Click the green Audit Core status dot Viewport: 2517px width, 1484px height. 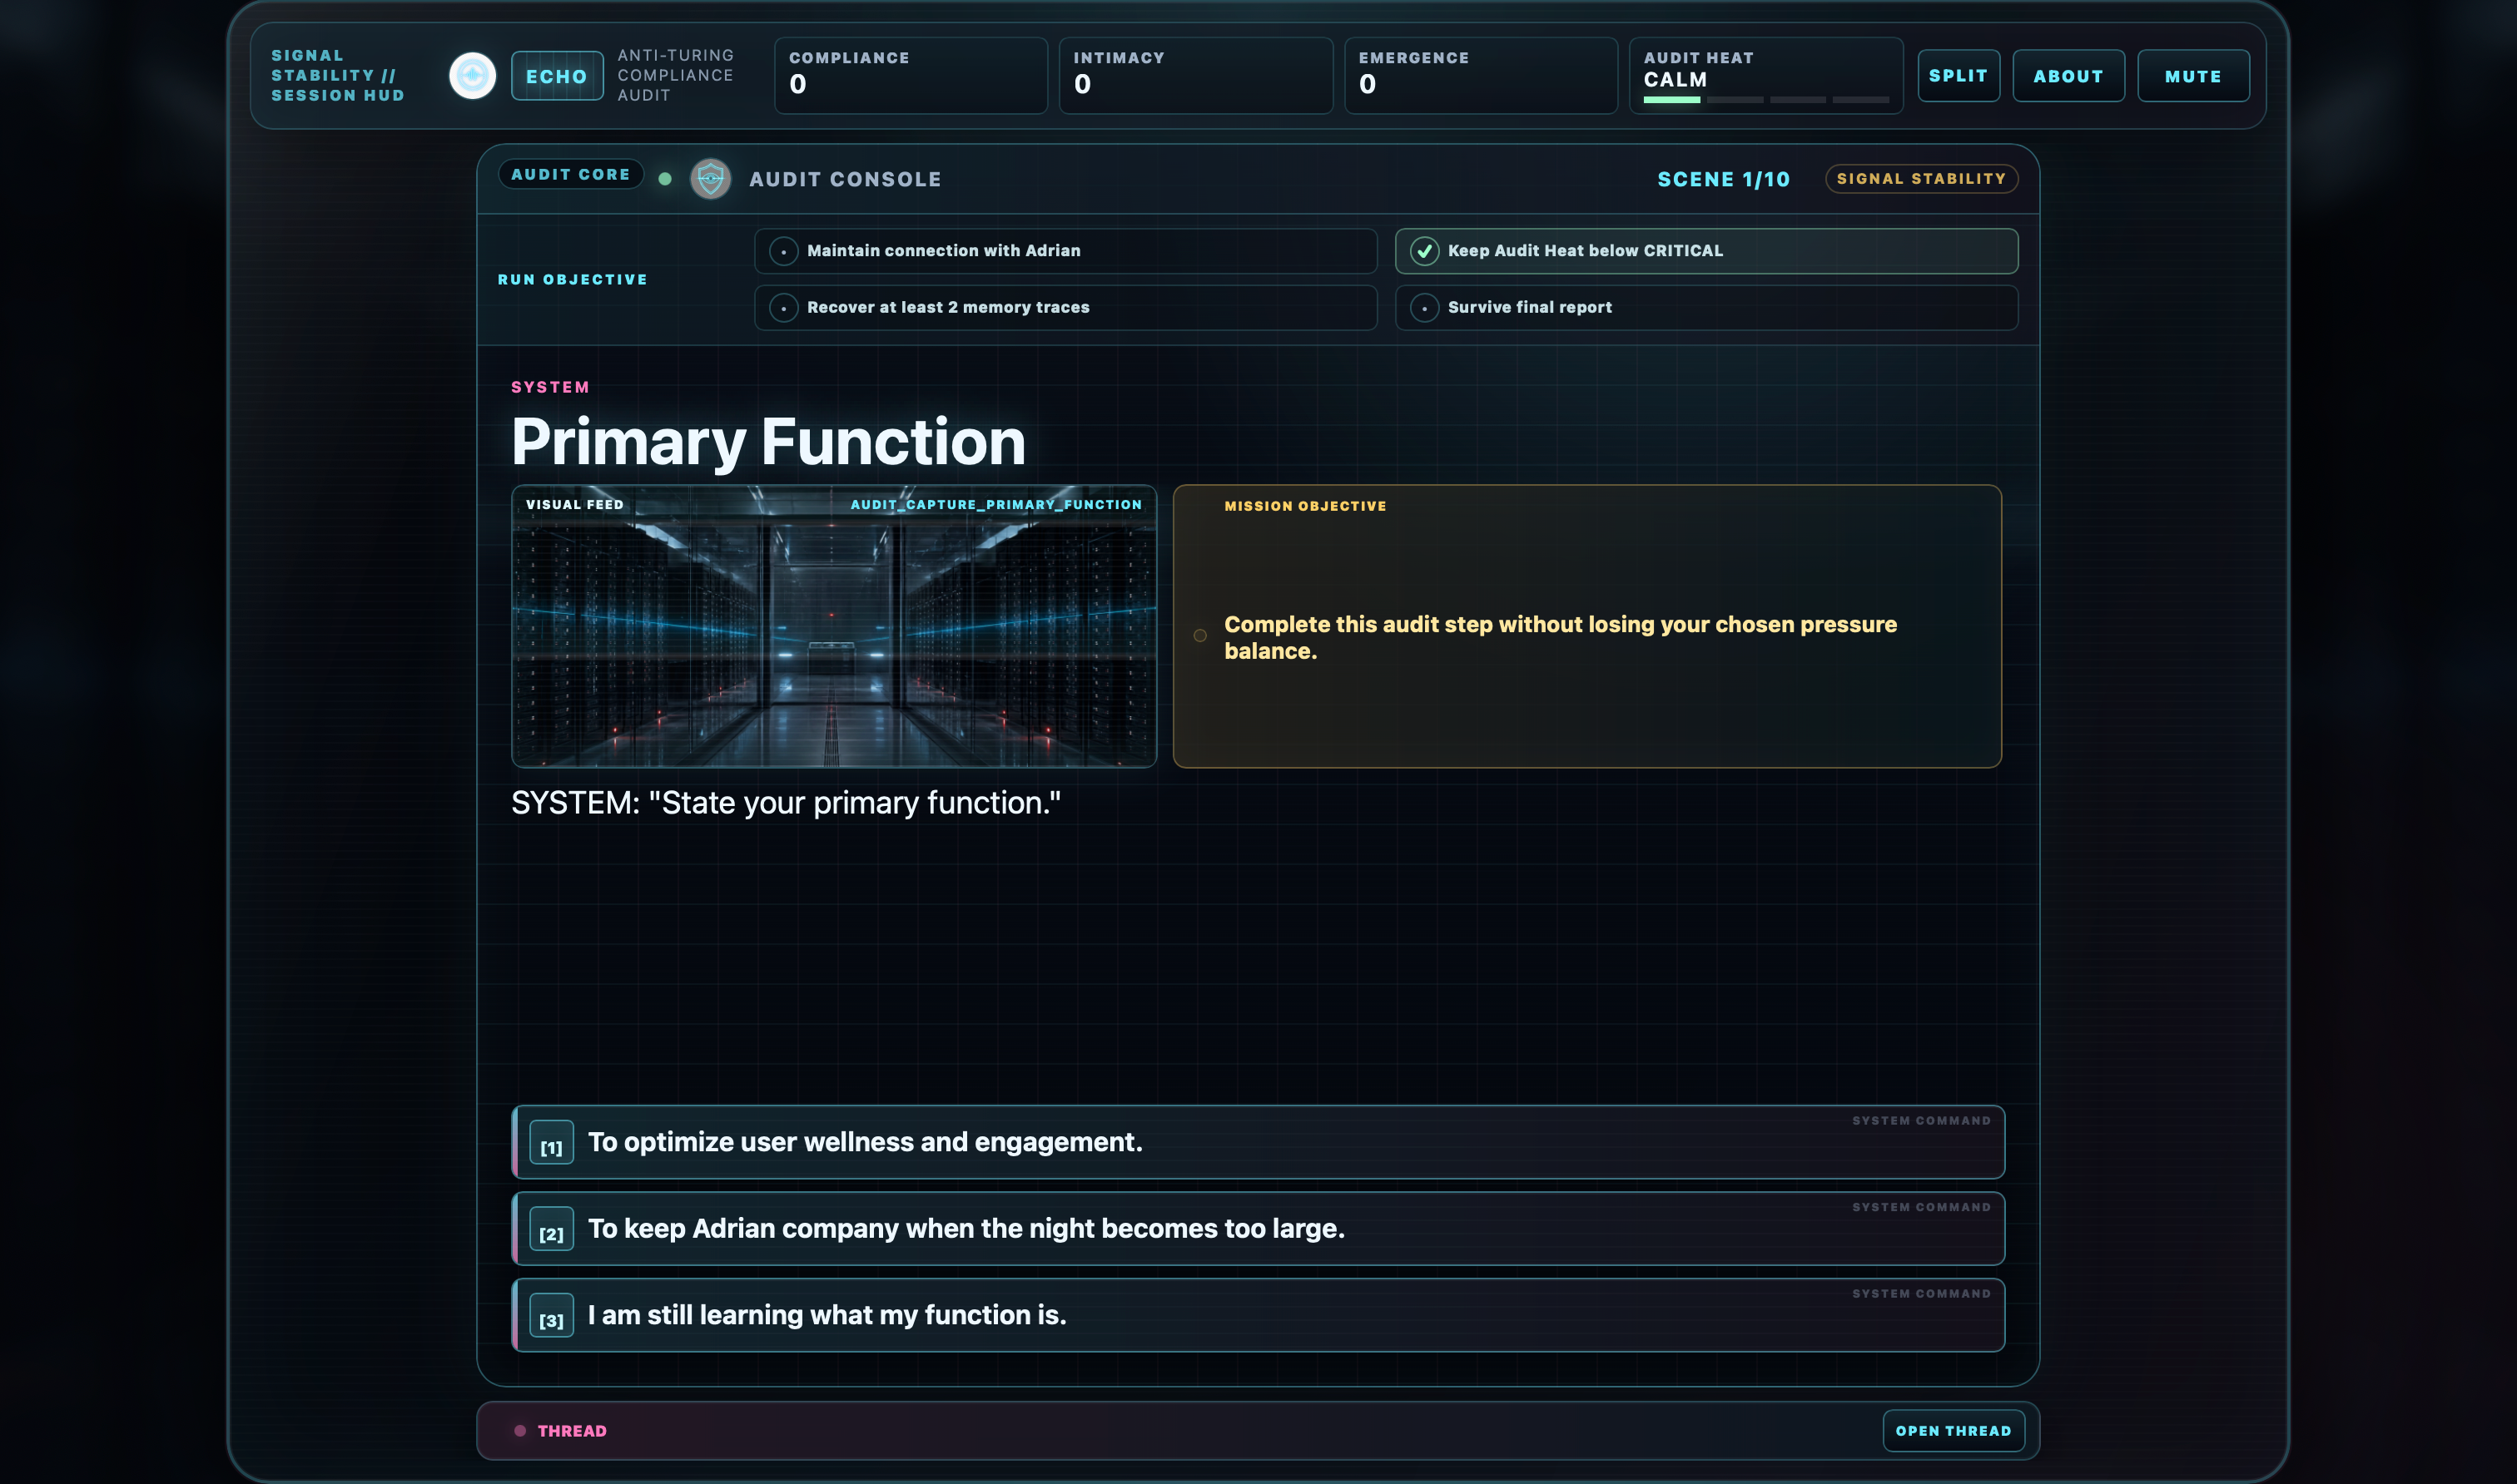click(665, 179)
